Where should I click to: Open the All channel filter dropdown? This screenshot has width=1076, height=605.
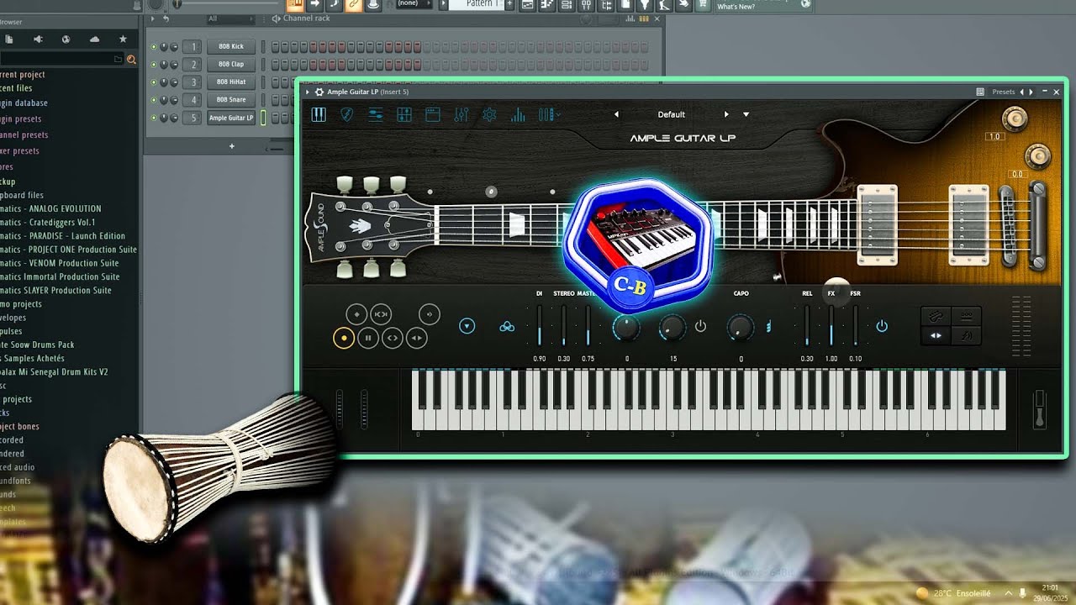tap(230, 18)
